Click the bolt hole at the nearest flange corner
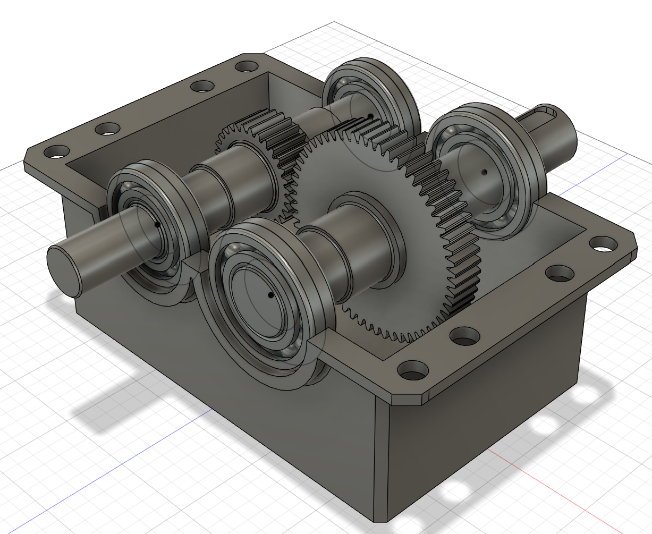Screen dimensions: 652x534 pos(413,371)
